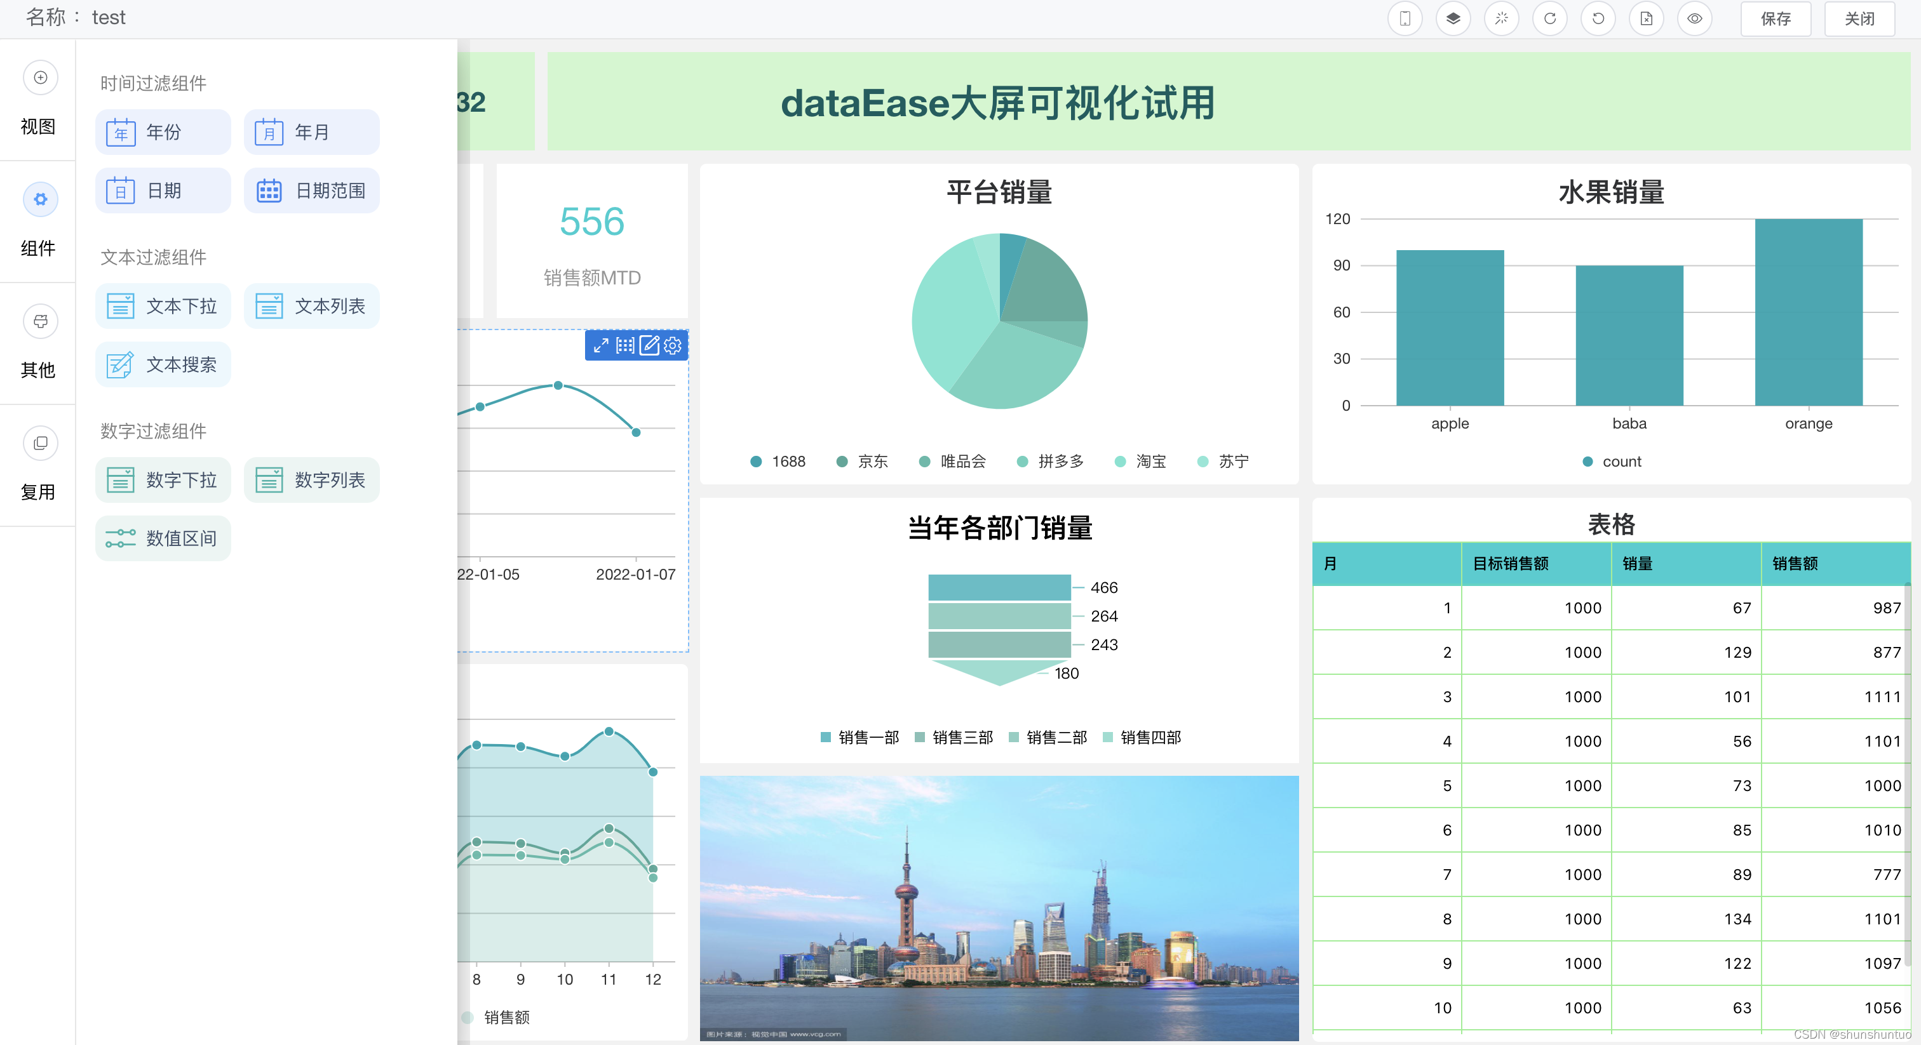Click the 保存 save button

tap(1776, 18)
